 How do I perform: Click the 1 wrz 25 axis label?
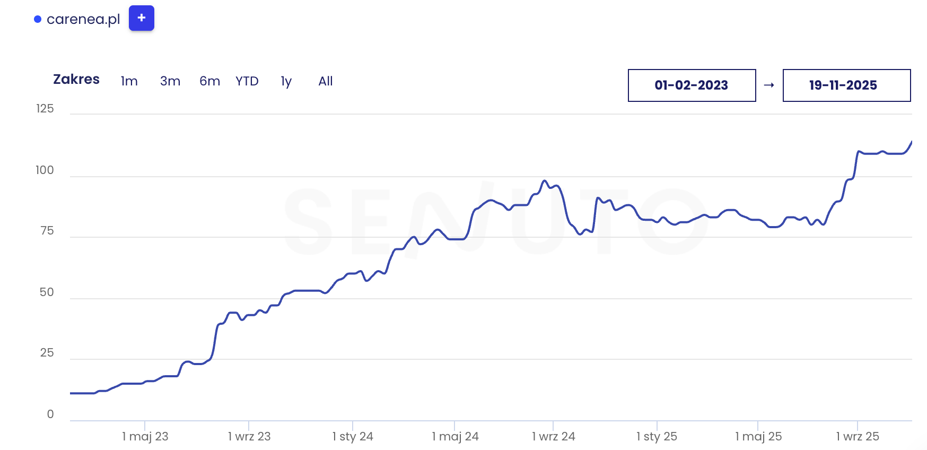[x=857, y=436]
